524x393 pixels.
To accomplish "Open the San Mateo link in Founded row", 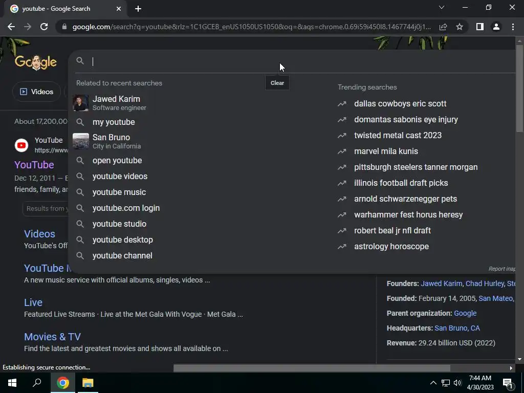I will click(x=496, y=298).
